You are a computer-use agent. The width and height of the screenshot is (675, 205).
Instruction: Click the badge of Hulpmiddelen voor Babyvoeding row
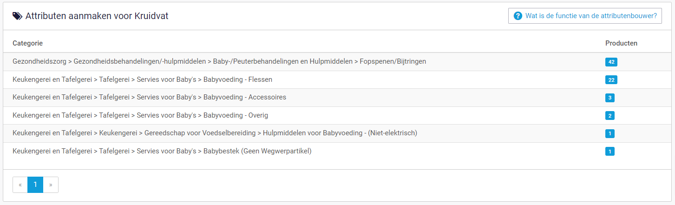point(610,133)
